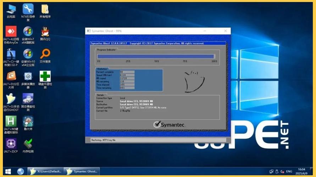Launch the 文件搜索 magnifier icon

(45, 54)
